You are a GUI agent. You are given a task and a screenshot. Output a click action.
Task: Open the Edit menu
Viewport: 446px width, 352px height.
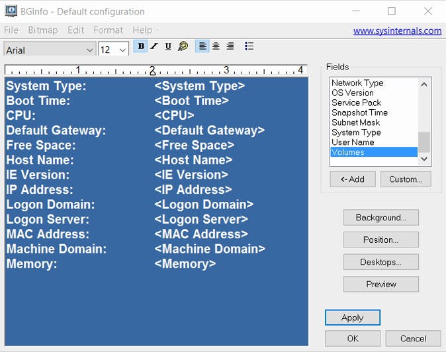coord(75,30)
